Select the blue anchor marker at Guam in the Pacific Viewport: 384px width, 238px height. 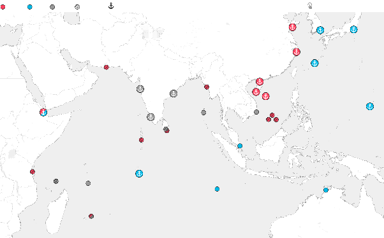[x=370, y=106]
